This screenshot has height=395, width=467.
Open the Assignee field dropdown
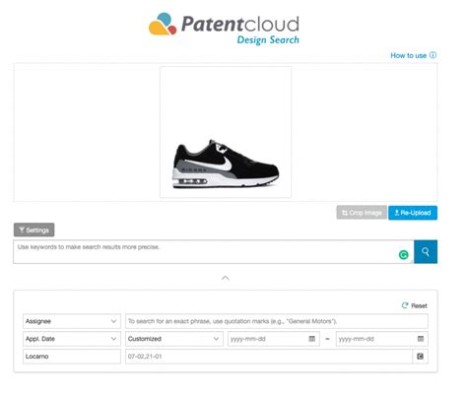[72, 321]
